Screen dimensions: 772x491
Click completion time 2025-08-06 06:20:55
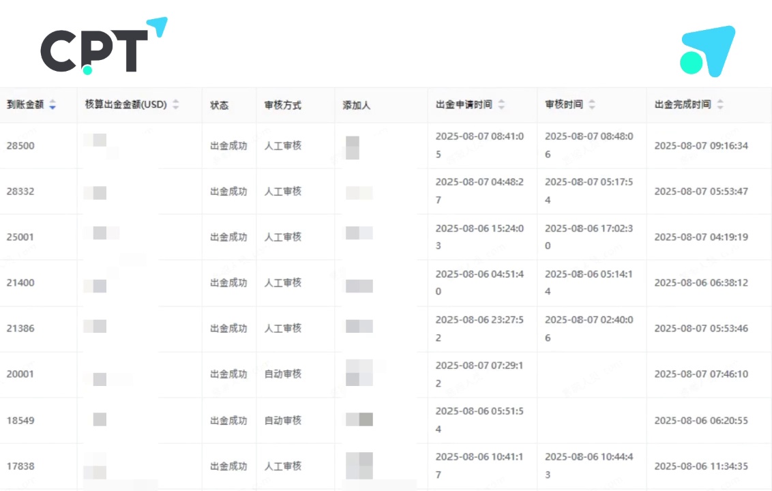[x=701, y=421]
